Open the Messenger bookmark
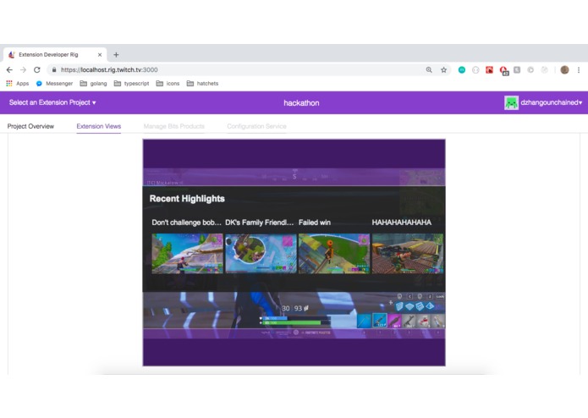This screenshot has width=588, height=418. [54, 83]
